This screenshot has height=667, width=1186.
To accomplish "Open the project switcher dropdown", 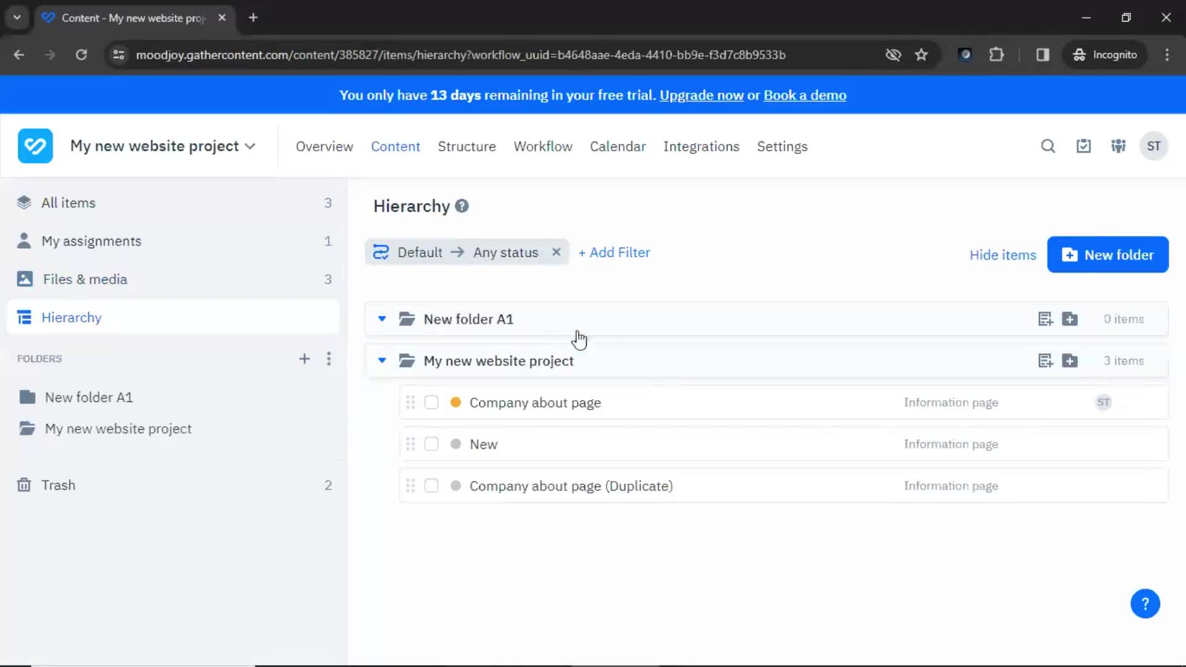I will point(162,146).
